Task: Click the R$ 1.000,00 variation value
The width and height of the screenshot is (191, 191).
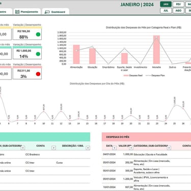Action: pos(23,51)
